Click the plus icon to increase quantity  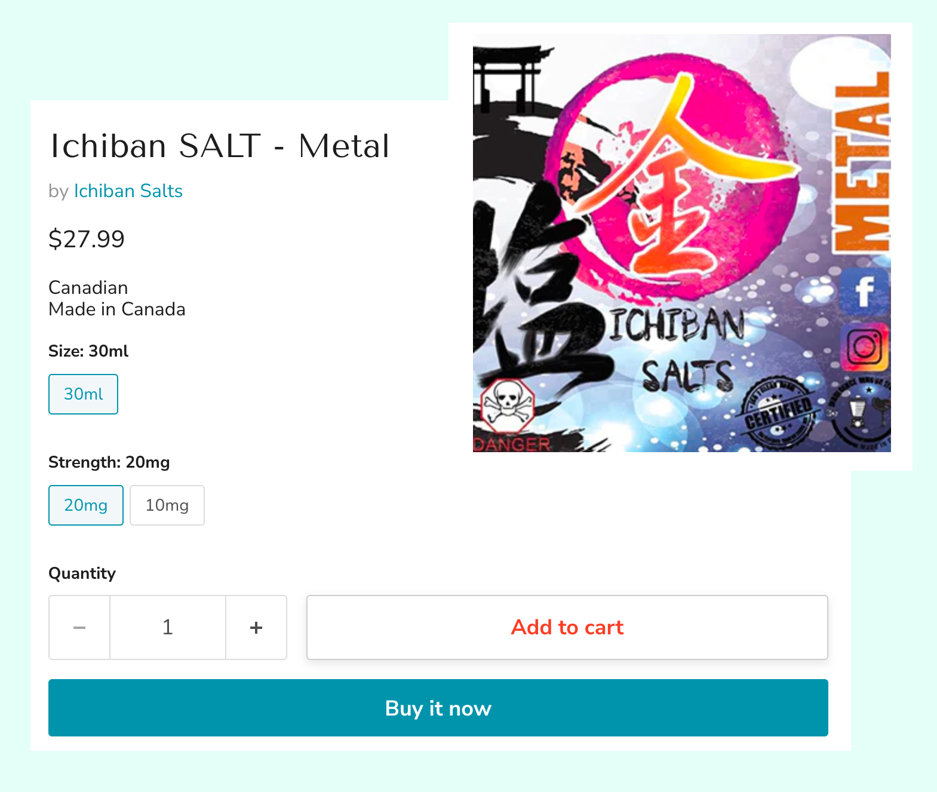(256, 628)
